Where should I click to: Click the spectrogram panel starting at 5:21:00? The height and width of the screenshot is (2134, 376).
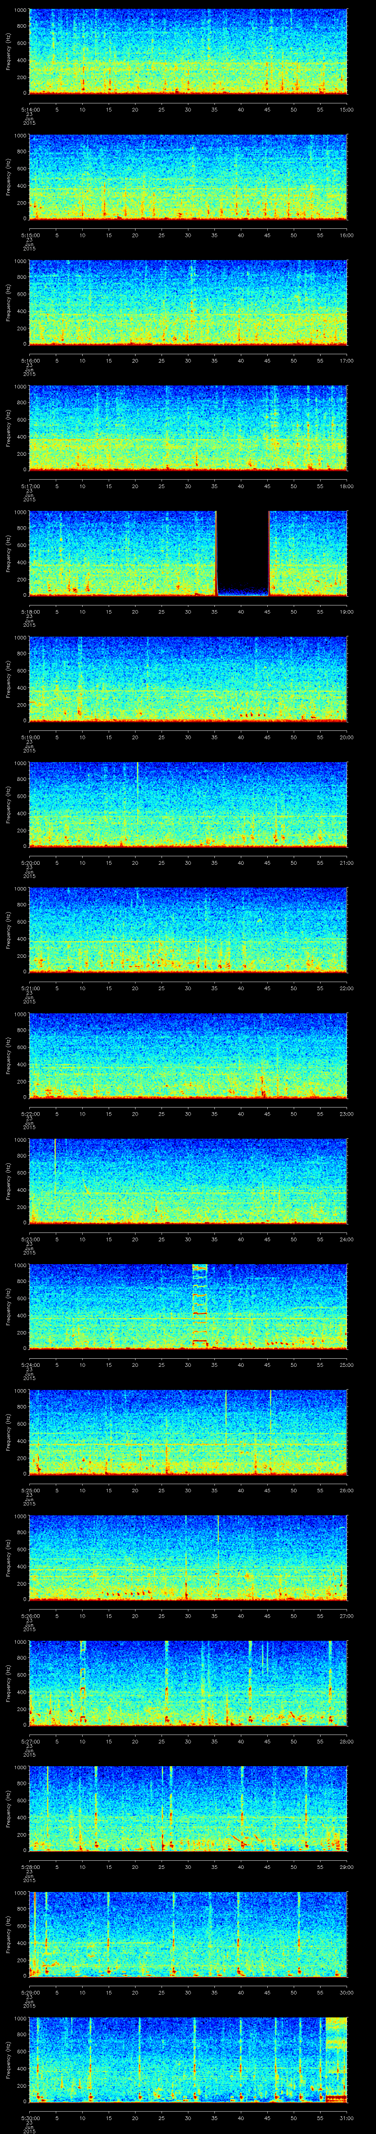tap(188, 929)
